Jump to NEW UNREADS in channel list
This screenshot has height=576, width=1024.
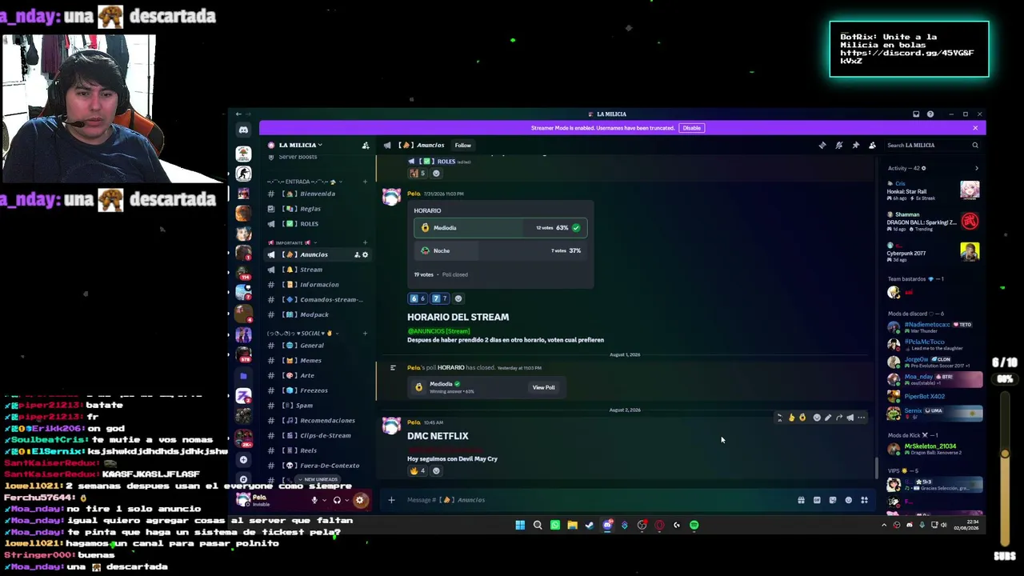point(318,479)
